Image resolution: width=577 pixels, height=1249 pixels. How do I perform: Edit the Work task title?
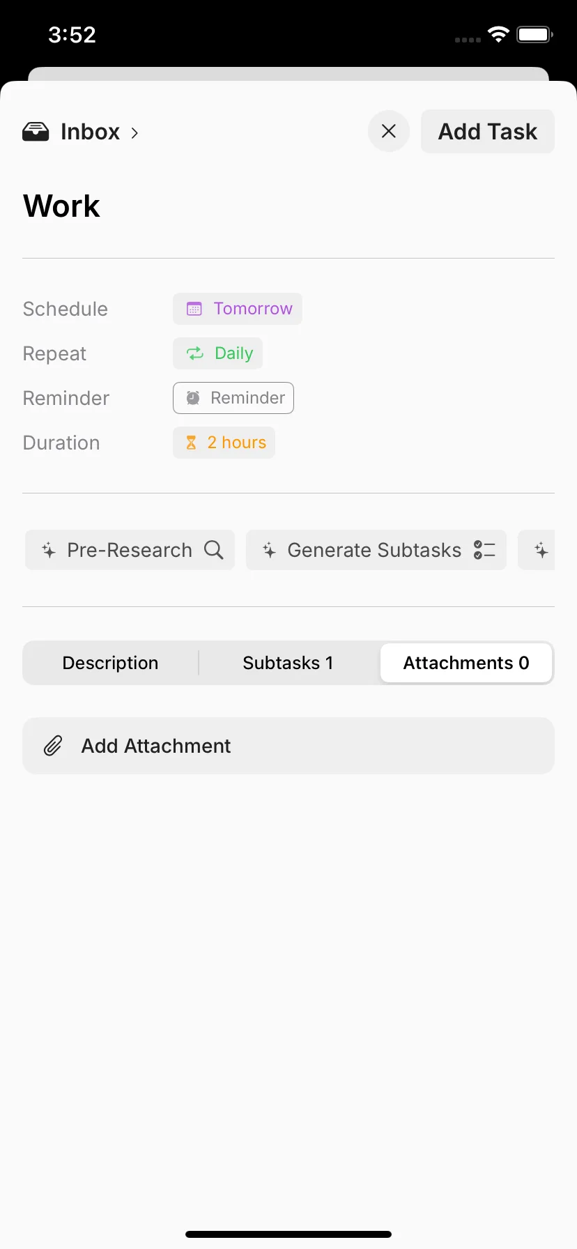(61, 206)
